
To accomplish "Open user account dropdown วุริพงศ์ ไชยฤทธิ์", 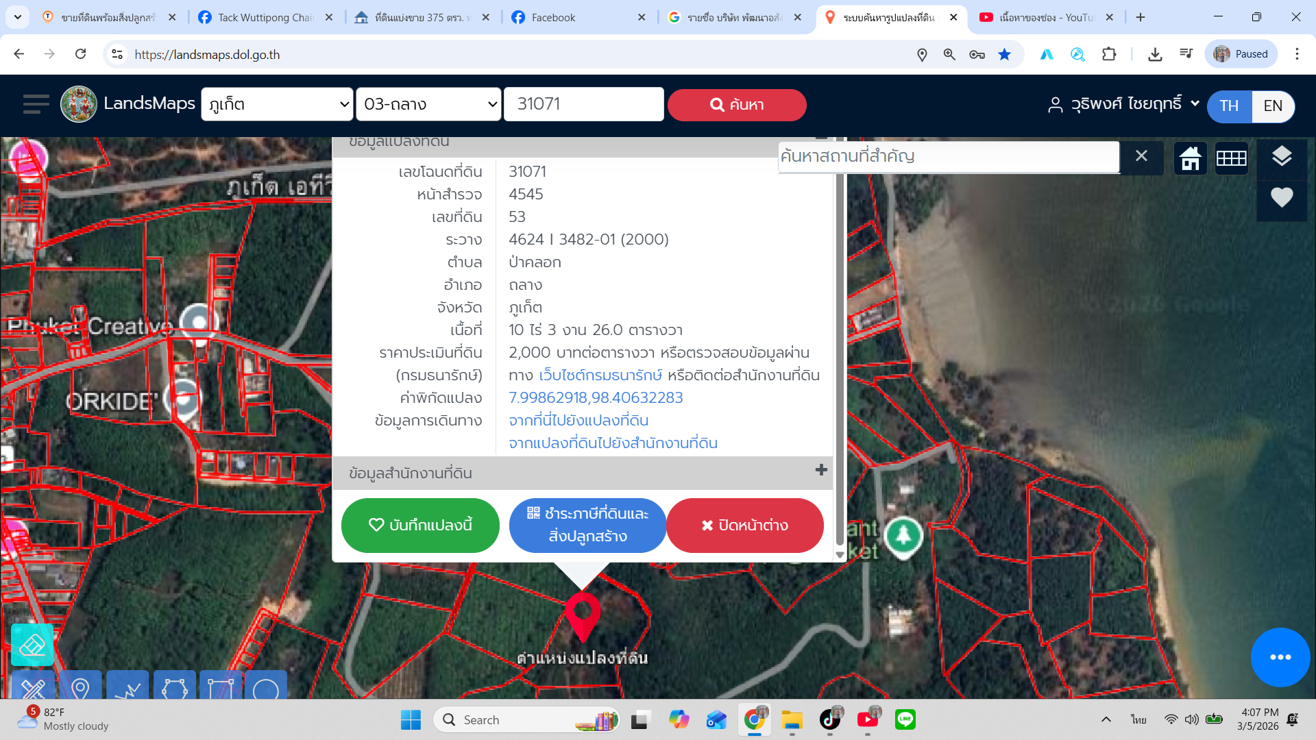I will [x=1123, y=104].
